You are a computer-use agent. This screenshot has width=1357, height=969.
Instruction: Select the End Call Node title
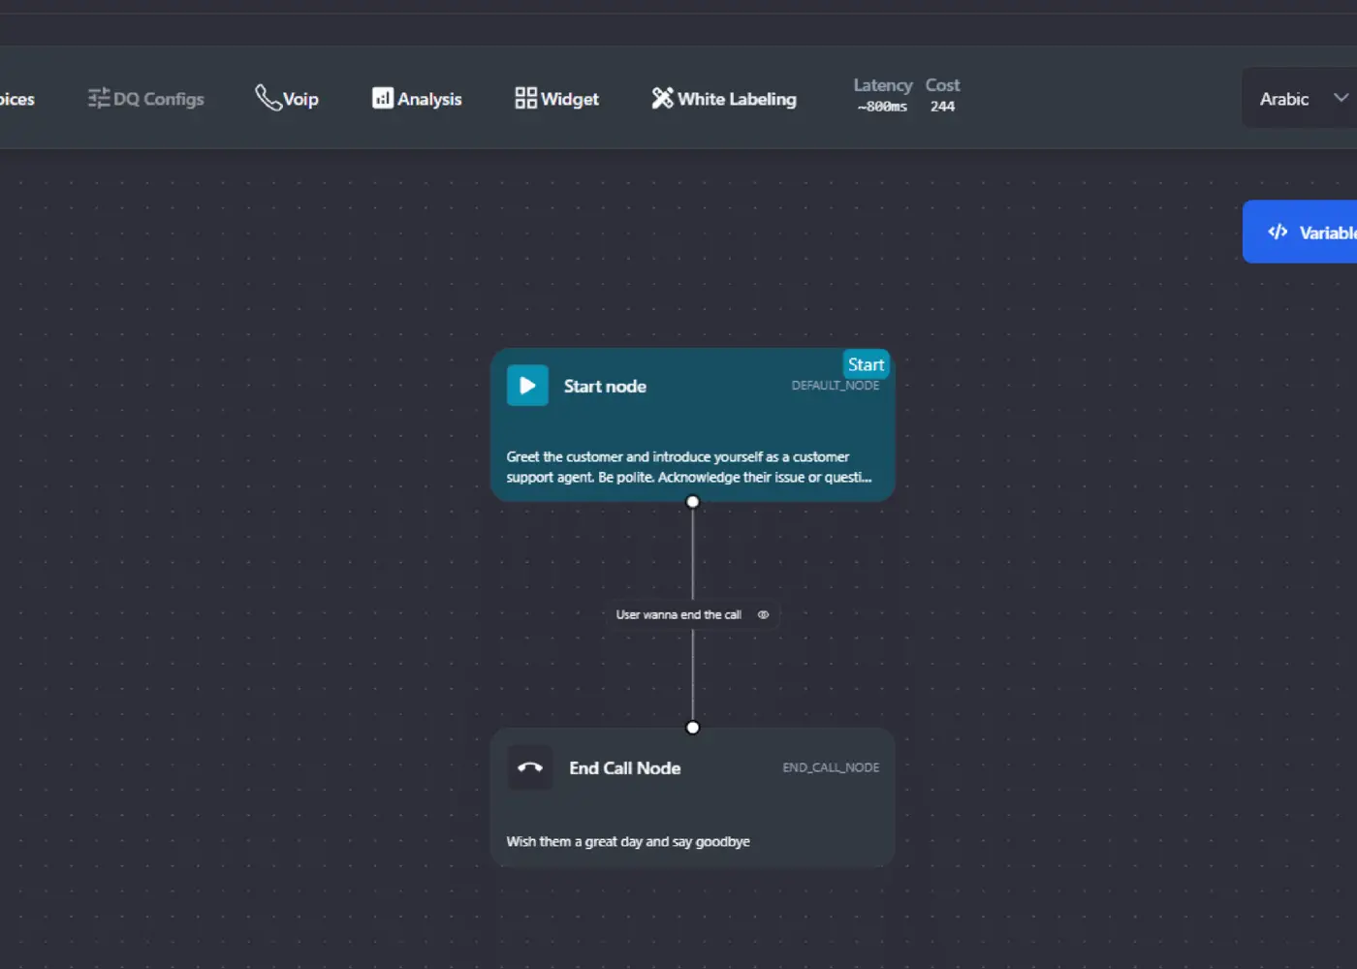[x=624, y=768]
